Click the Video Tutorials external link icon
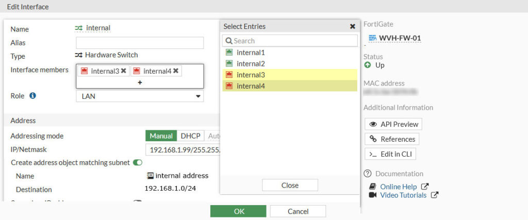The width and height of the screenshot is (528, 220). point(435,195)
